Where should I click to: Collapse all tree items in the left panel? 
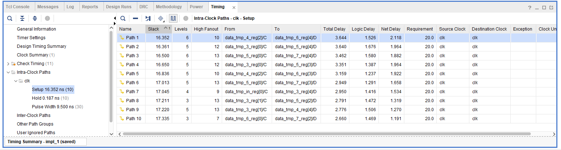pyautogui.click(x=22, y=18)
